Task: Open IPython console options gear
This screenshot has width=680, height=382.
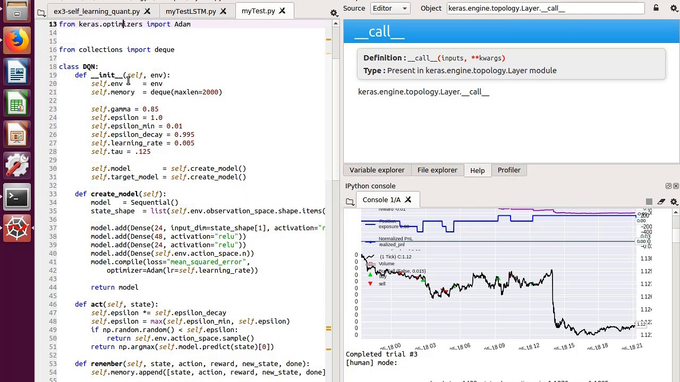Action: click(674, 202)
